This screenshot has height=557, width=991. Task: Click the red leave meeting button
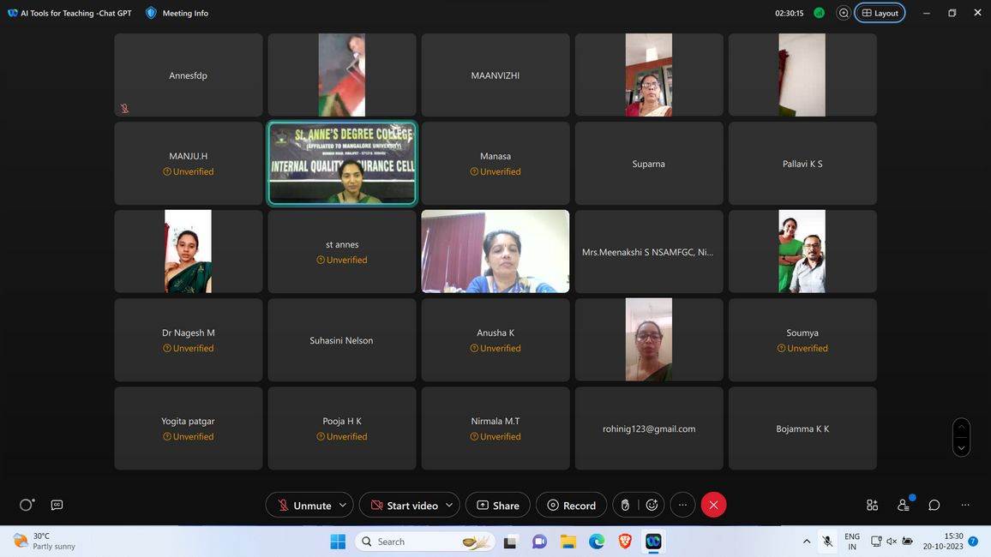tap(713, 506)
